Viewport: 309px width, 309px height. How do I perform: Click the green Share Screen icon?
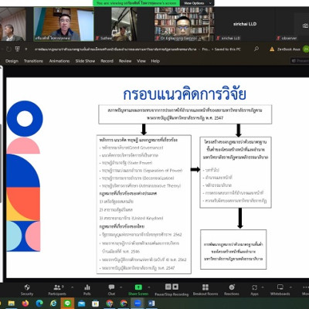[138, 287]
